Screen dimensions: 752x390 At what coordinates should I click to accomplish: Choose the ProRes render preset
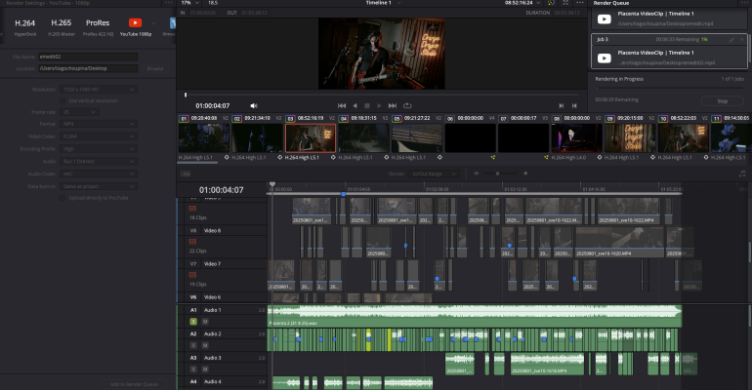pos(98,23)
